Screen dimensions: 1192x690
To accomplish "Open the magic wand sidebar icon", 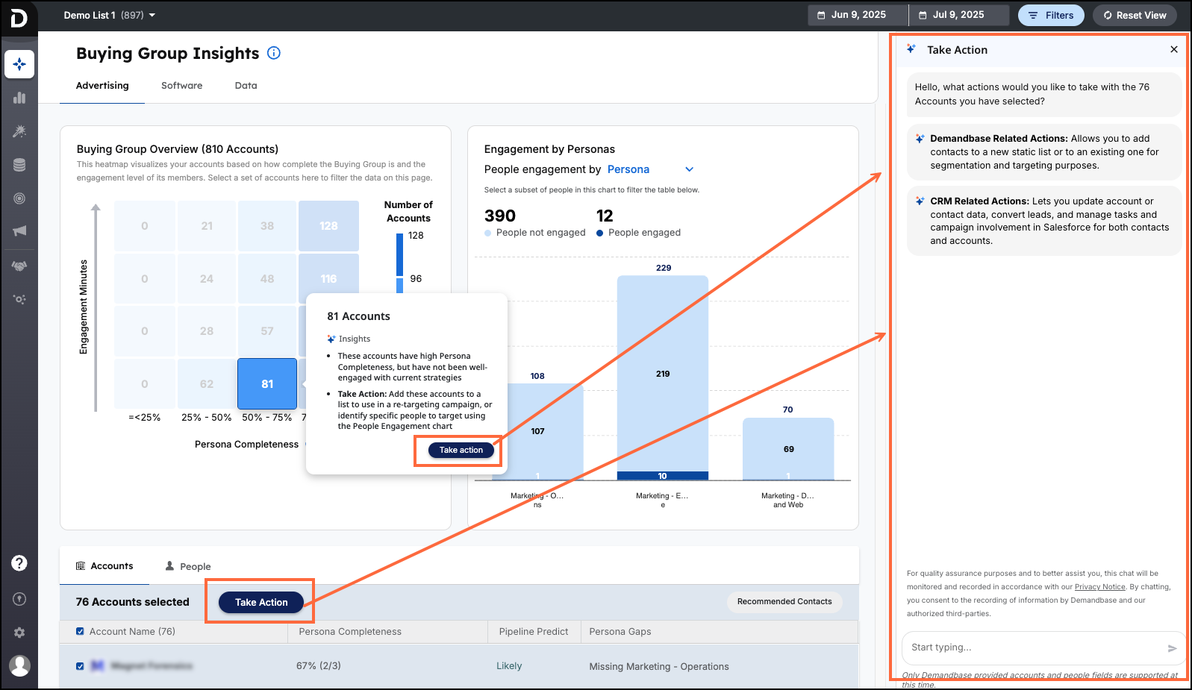I will coord(19,131).
